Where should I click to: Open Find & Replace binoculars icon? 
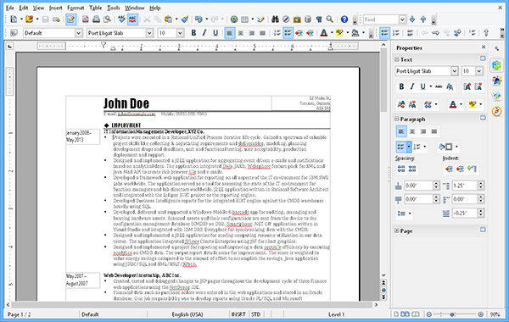(275, 19)
